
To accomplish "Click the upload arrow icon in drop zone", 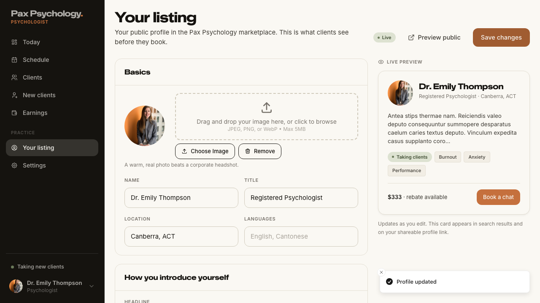I will tap(267, 108).
